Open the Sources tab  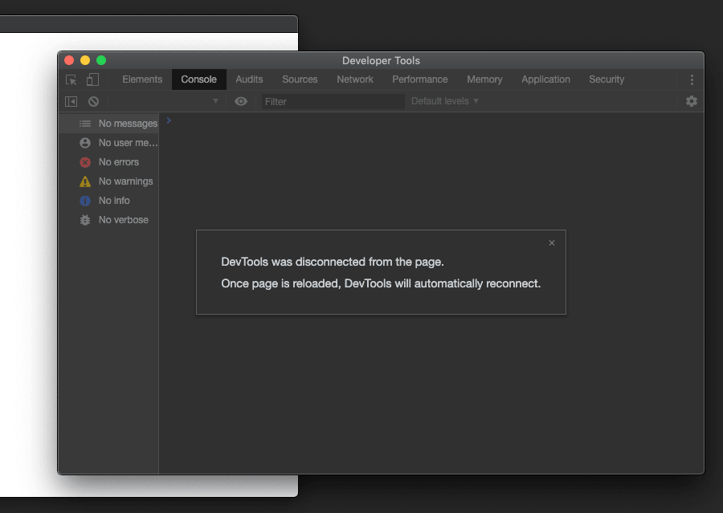pos(300,79)
